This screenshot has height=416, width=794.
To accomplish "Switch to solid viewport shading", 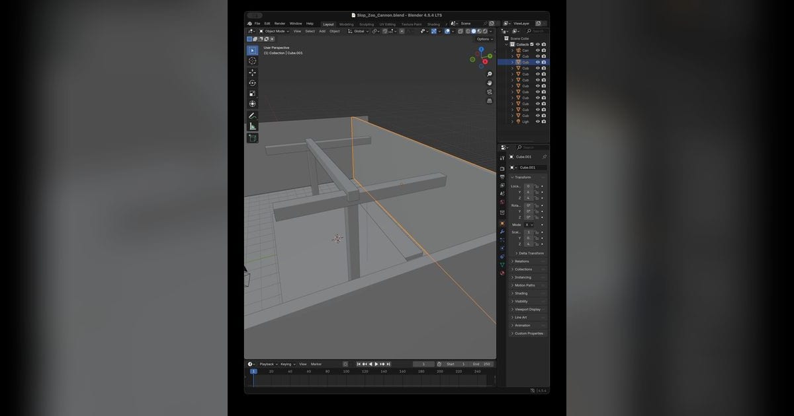I will click(x=474, y=31).
